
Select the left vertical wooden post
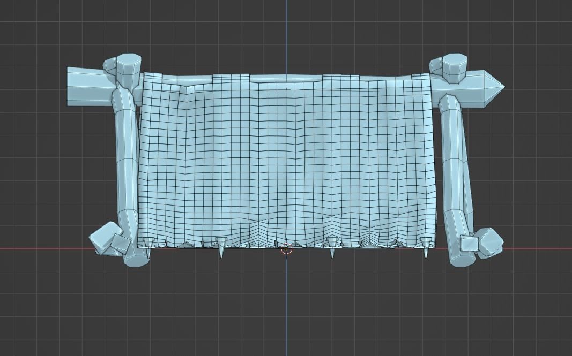pos(127,175)
